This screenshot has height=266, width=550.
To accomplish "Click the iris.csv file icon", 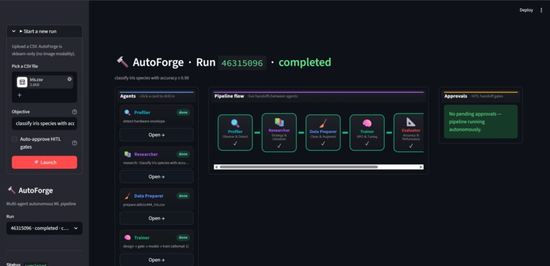I will tap(22, 82).
